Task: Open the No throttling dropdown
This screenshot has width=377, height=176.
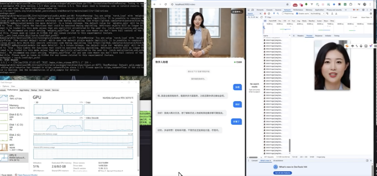Action: [317, 14]
